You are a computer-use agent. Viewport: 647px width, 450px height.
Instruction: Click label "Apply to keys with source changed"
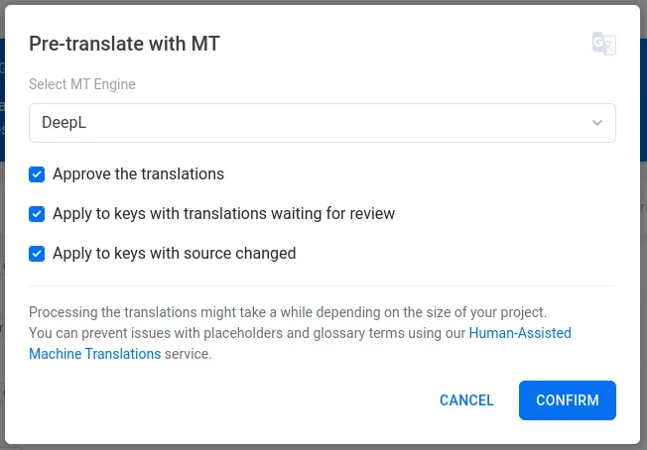[174, 254]
